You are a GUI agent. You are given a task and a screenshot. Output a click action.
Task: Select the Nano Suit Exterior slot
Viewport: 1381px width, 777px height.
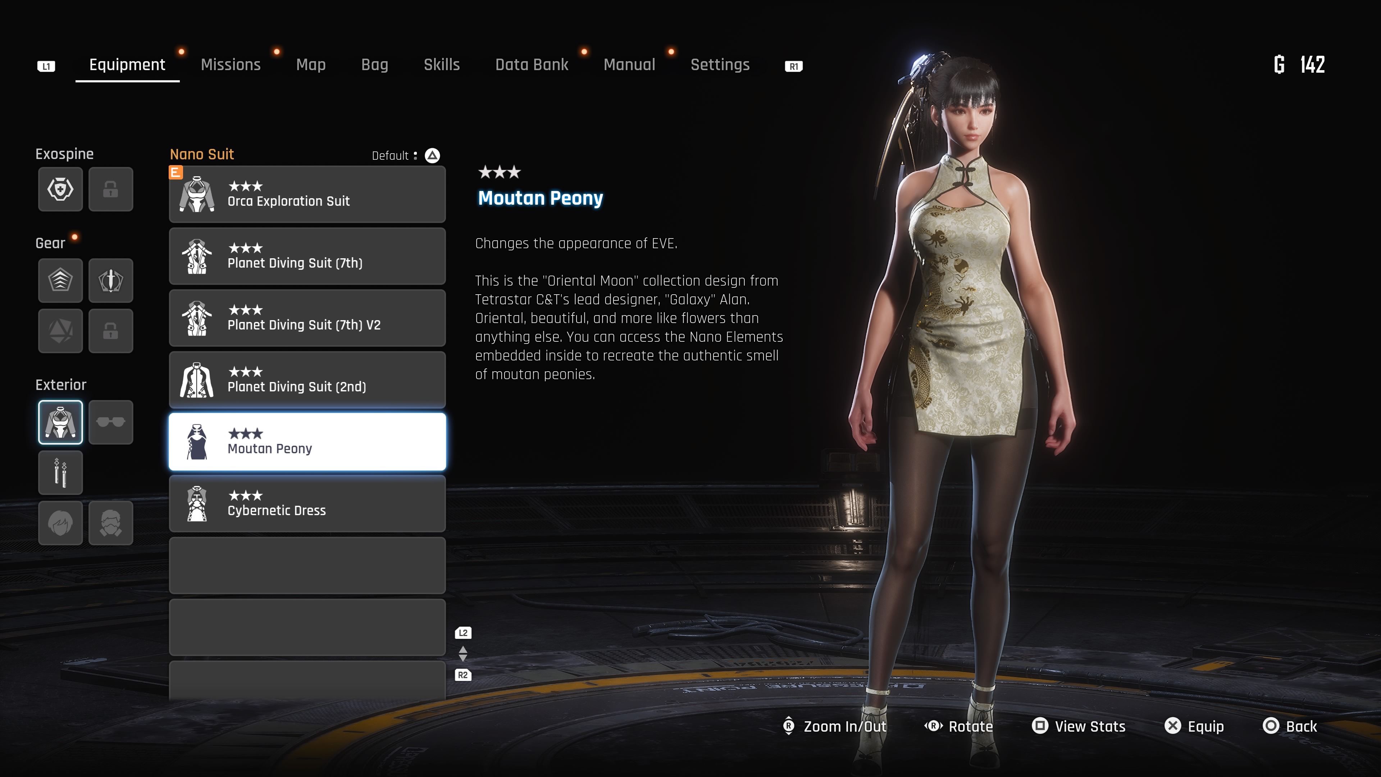pos(60,422)
